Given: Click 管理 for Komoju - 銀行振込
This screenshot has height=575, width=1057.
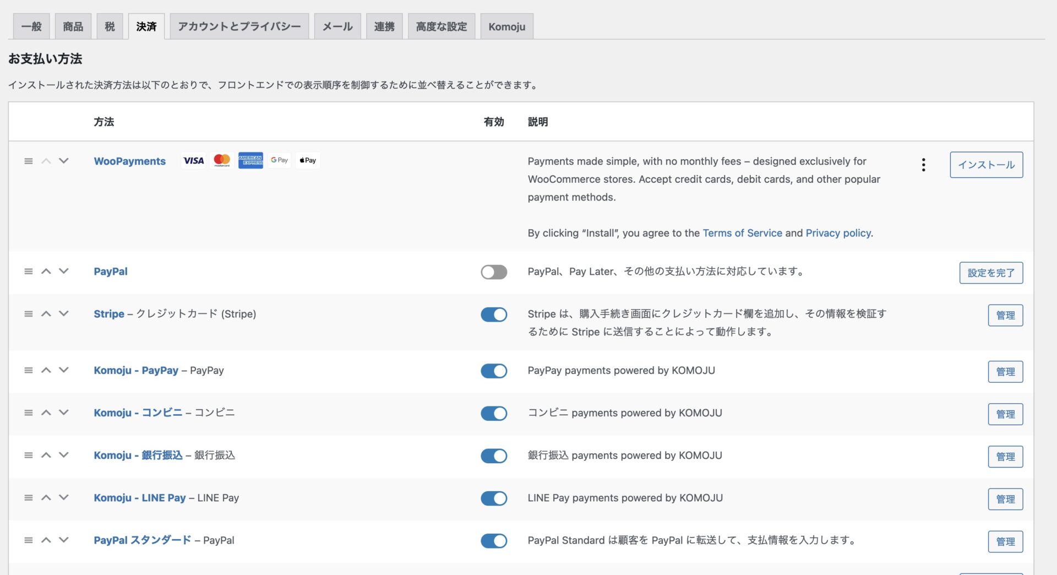Looking at the screenshot, I should coord(1006,457).
